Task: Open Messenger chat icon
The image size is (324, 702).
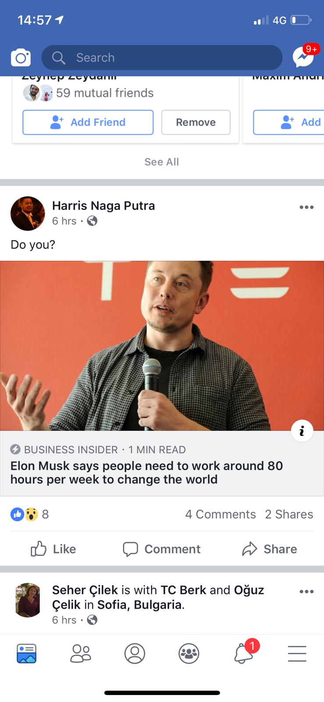Action: point(303,57)
